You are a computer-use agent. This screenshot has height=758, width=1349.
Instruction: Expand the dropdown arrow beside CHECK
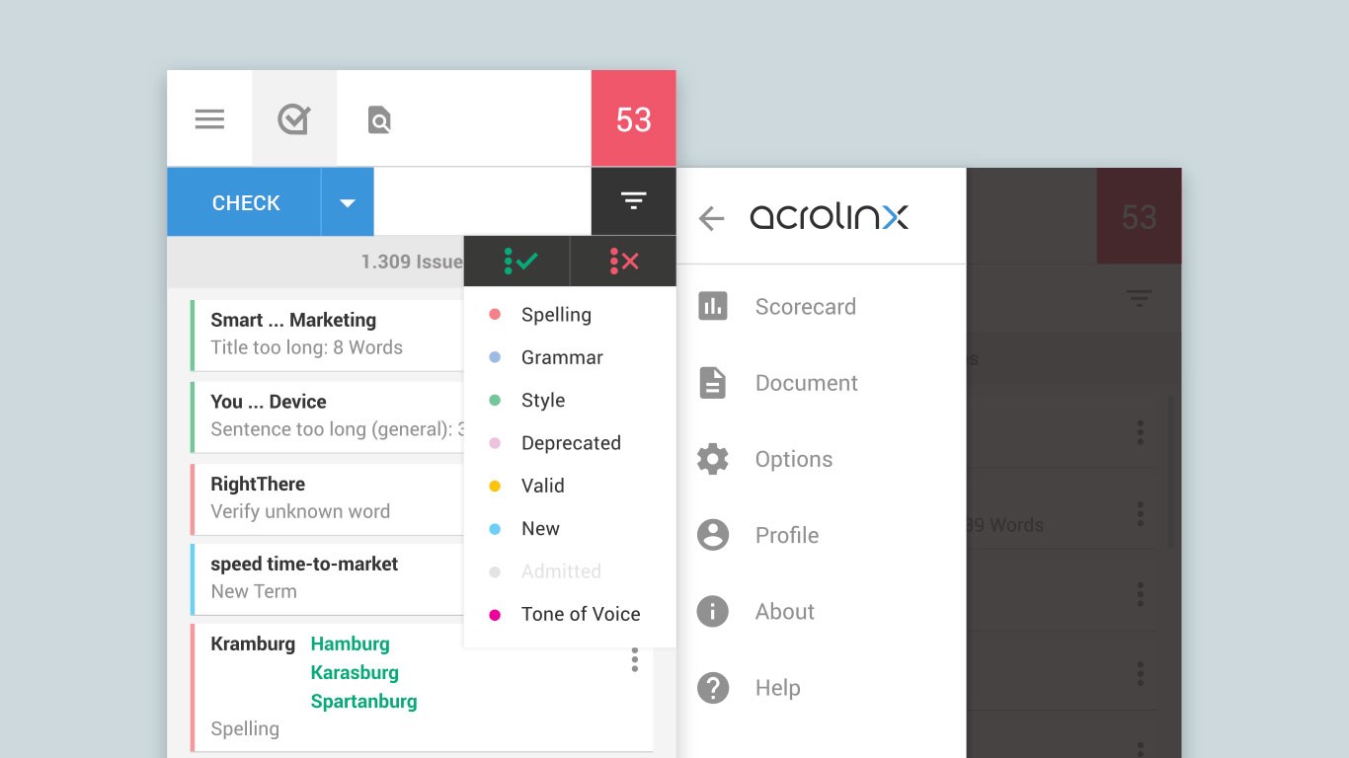[x=348, y=202]
